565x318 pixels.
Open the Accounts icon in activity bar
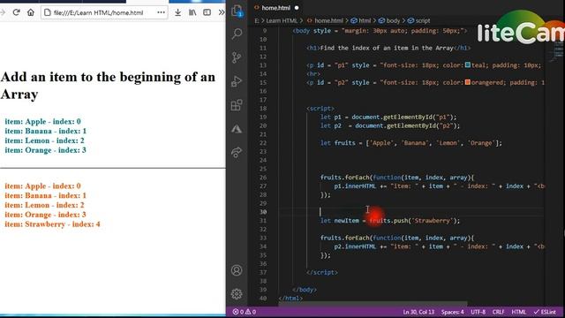tap(237, 270)
